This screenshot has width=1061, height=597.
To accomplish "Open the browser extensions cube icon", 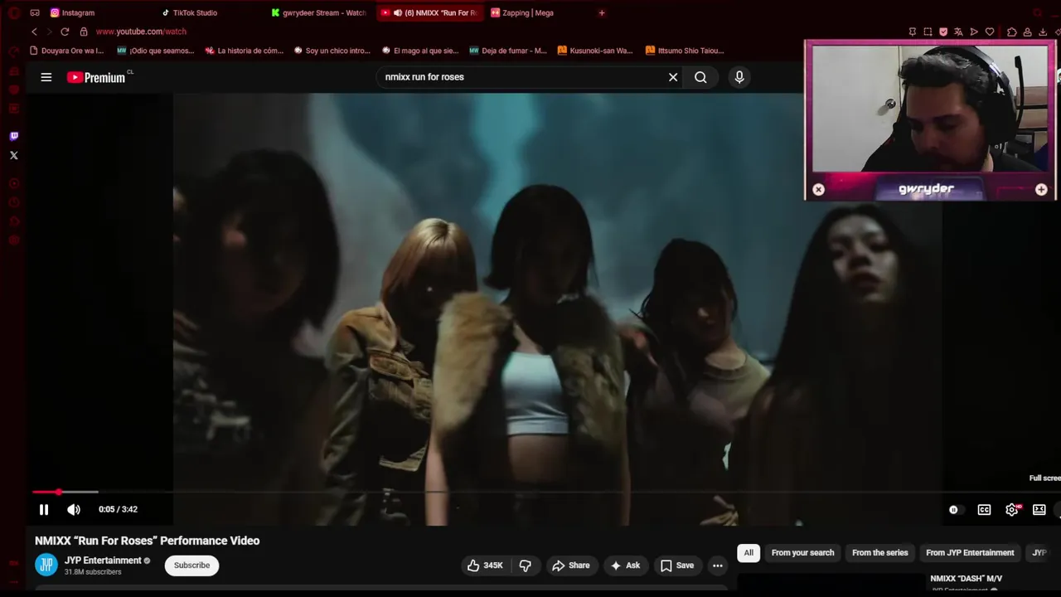I will pos(1012,32).
